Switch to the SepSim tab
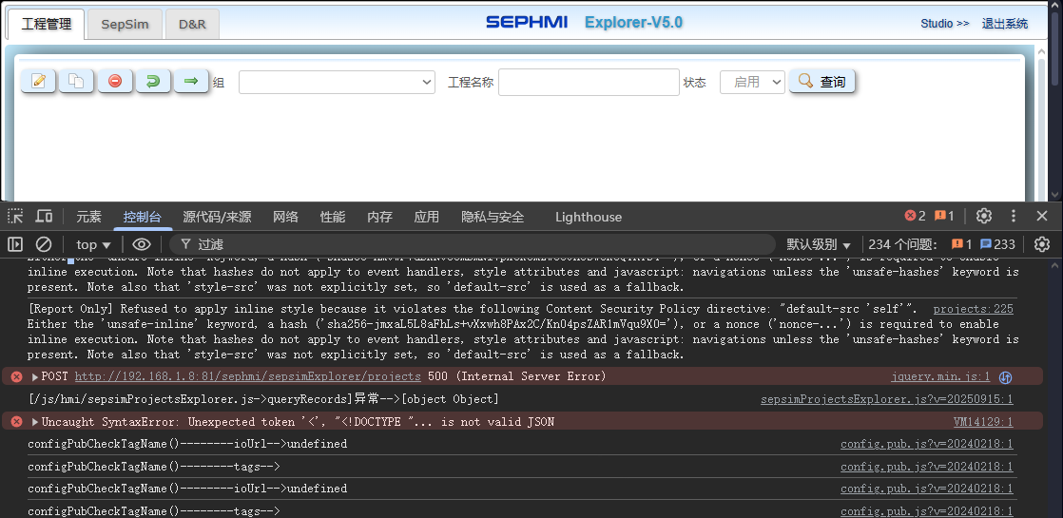 click(125, 24)
